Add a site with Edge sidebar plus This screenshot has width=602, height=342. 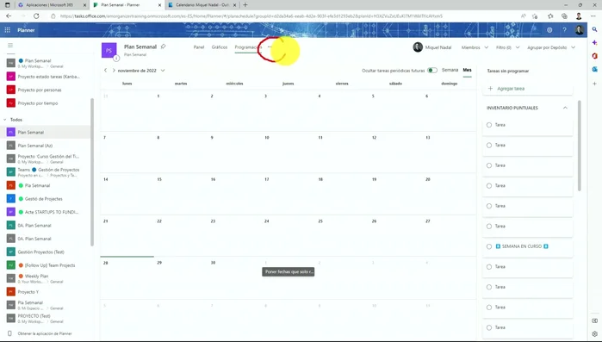click(594, 84)
